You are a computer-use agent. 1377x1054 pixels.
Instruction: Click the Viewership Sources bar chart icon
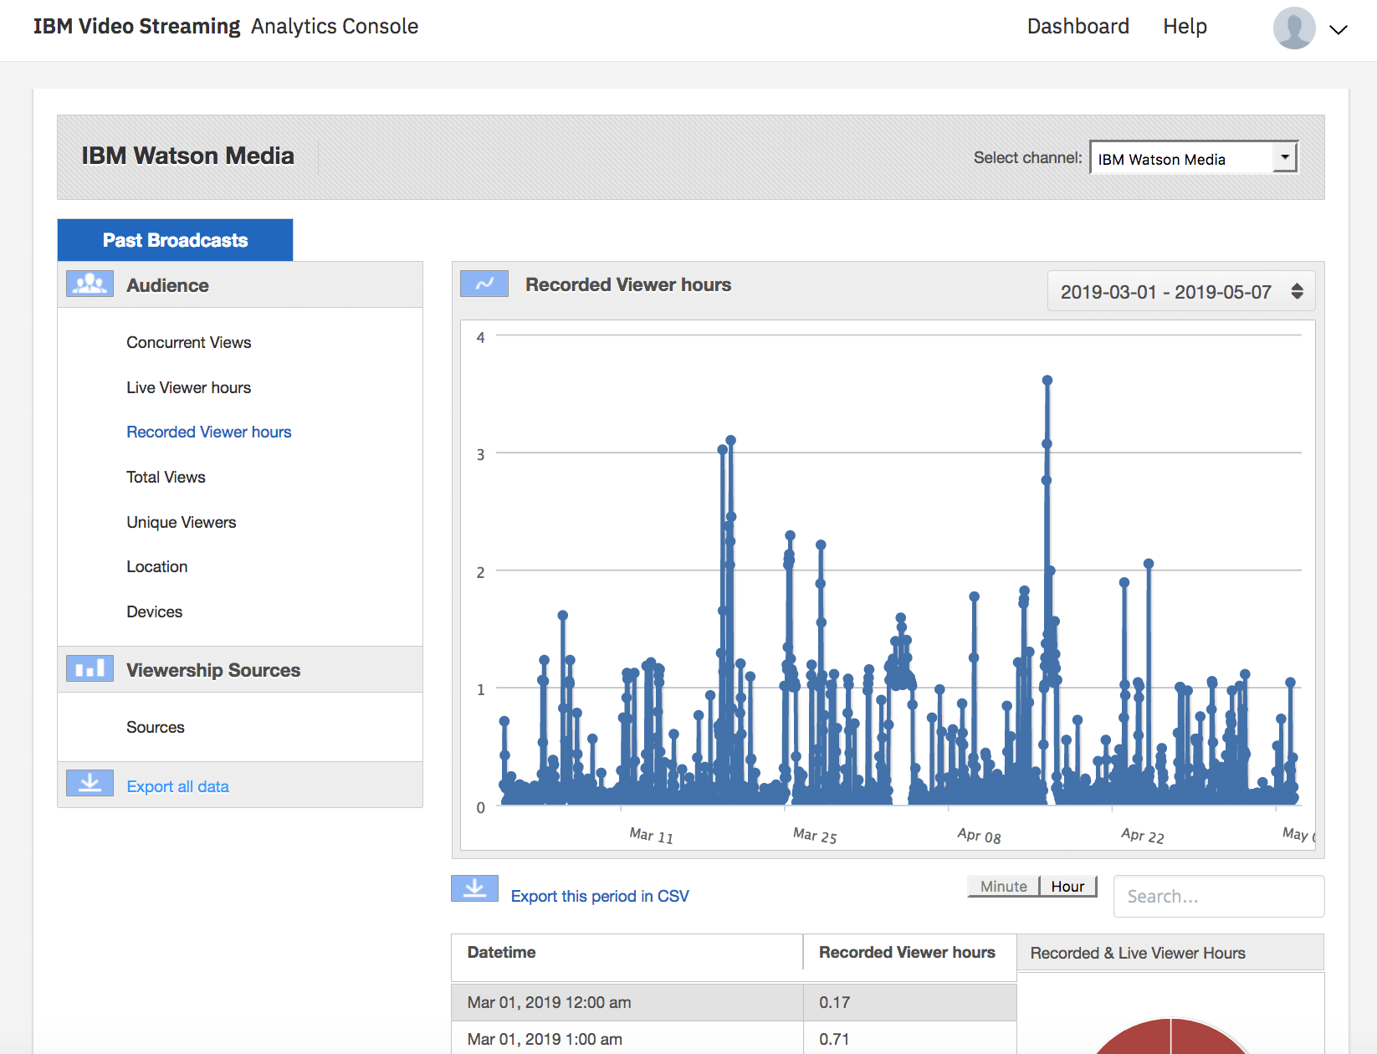point(90,669)
